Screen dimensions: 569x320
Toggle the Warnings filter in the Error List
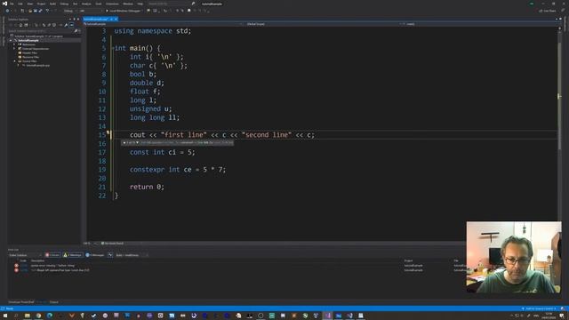tap(73, 255)
